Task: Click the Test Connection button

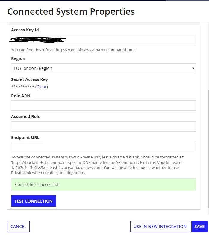Action: tap(34, 201)
